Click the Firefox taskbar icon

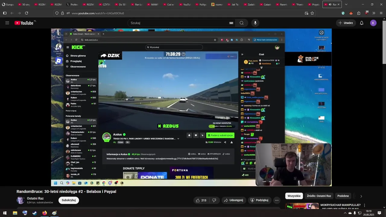[x=45, y=213]
